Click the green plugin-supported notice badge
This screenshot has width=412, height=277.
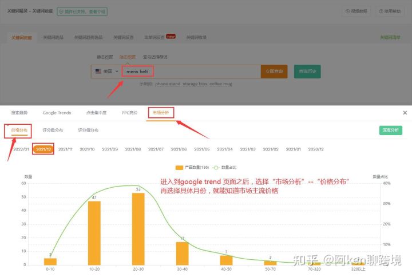[x=82, y=11]
